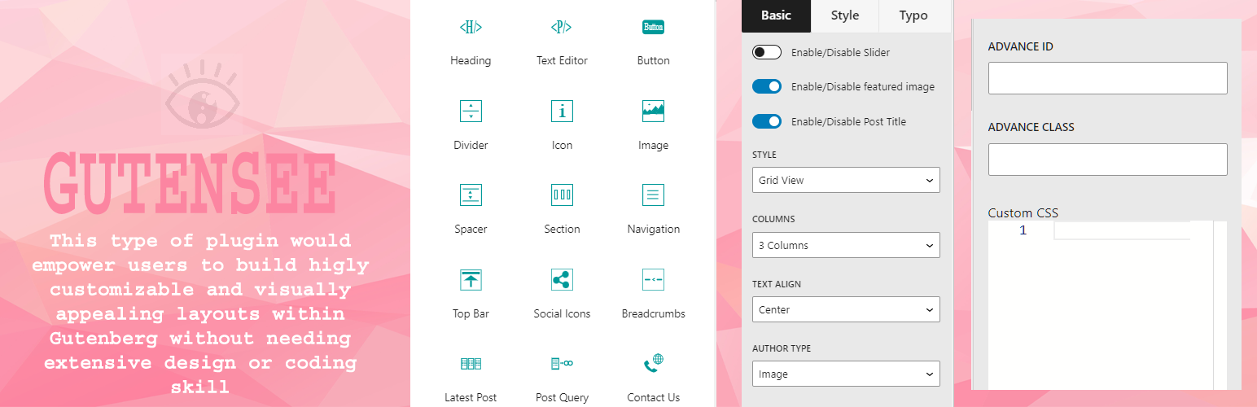Choose the Top Bar block icon

(471, 280)
